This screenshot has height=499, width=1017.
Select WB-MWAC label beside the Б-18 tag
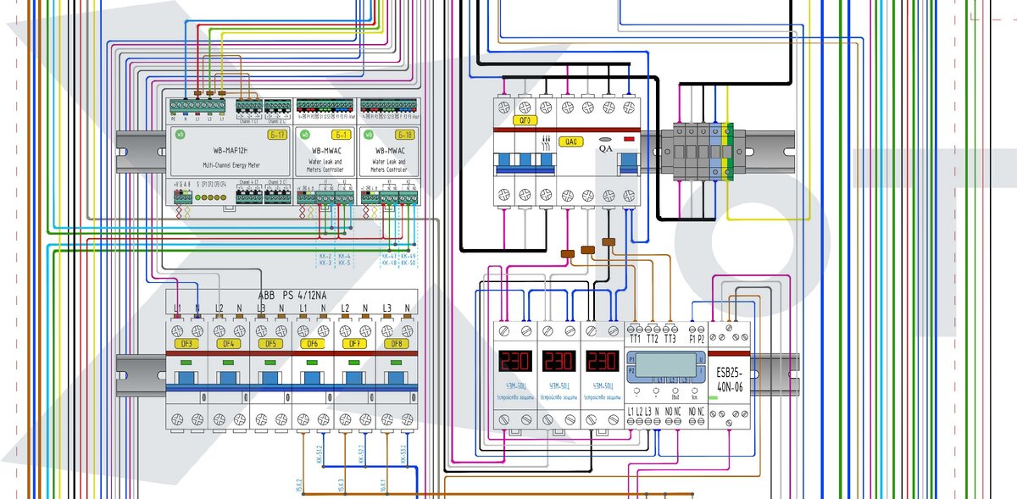click(x=389, y=152)
